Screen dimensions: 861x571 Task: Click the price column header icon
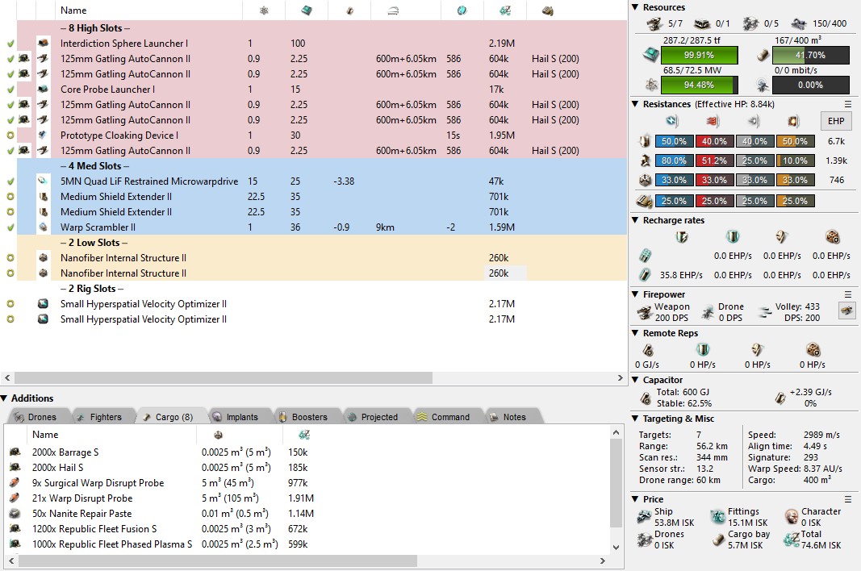pos(504,10)
